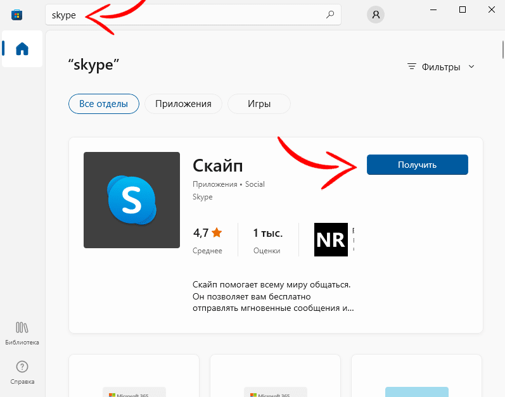The height and width of the screenshot is (397, 505).
Task: Click the Microsoft Store logo in the title bar
Action: (x=16, y=15)
